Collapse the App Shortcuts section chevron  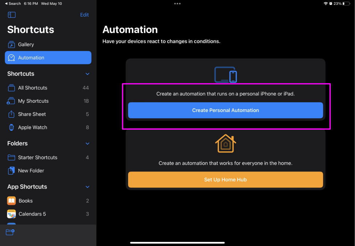[x=87, y=187]
